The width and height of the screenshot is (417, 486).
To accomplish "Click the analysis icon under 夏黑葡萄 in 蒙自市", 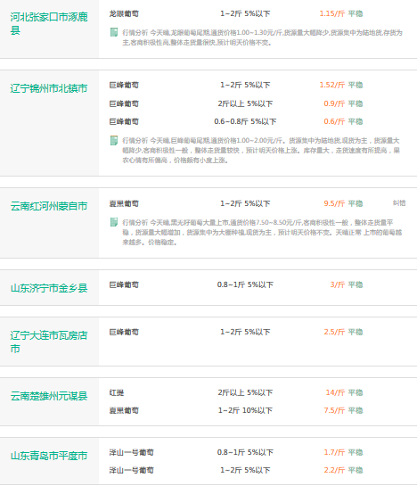I will 114,222.
